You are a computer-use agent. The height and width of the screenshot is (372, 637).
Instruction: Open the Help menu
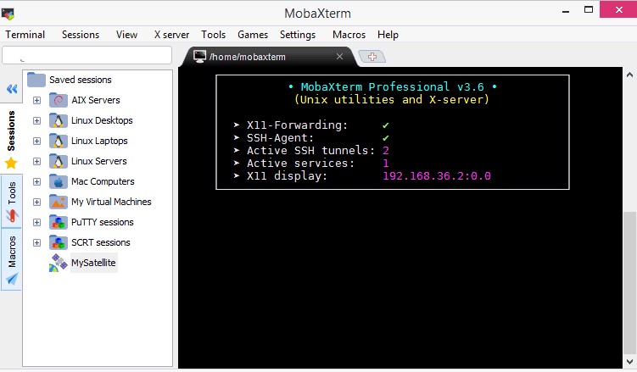point(388,35)
